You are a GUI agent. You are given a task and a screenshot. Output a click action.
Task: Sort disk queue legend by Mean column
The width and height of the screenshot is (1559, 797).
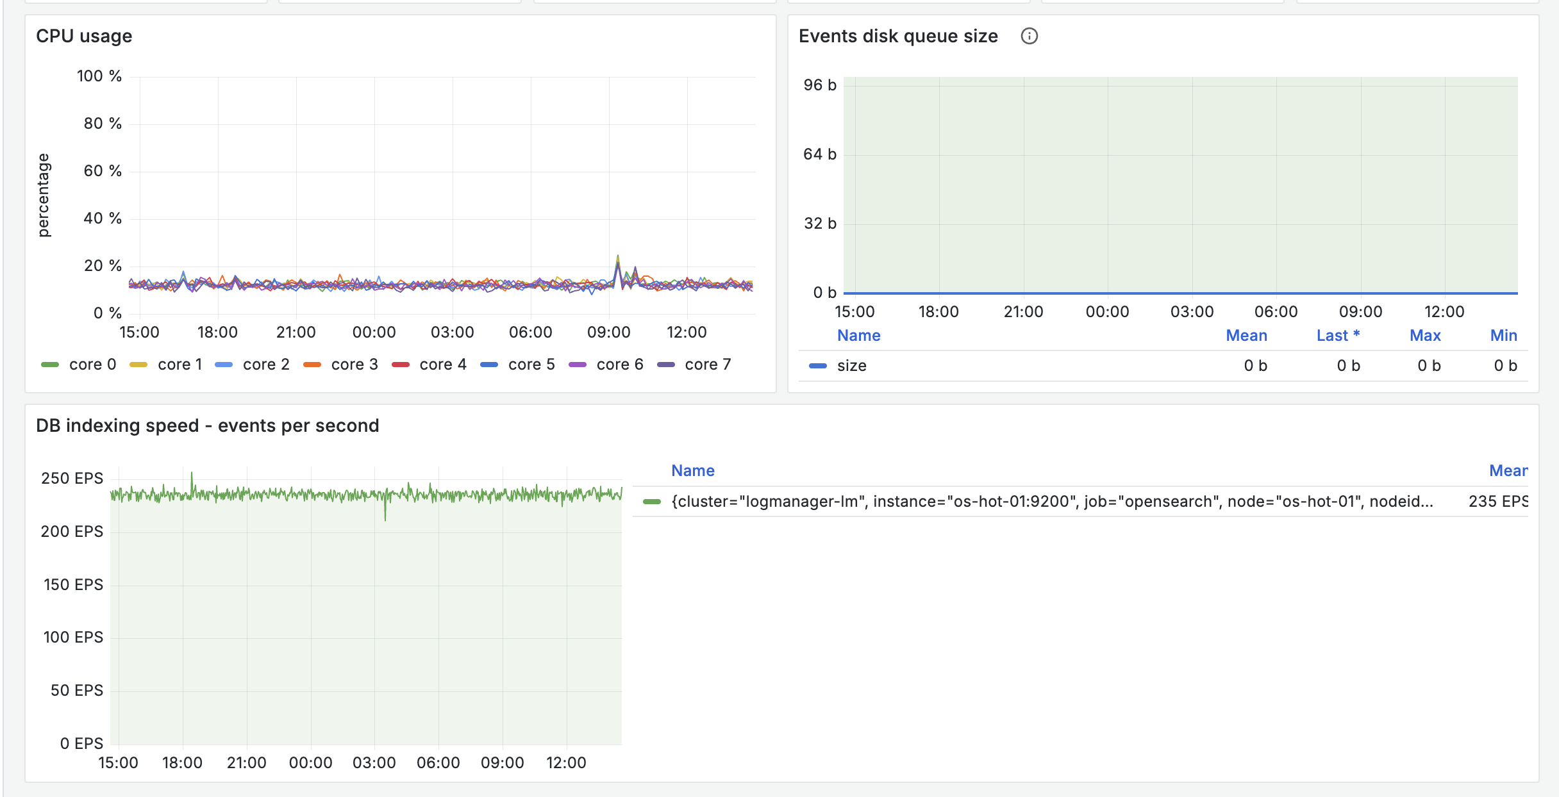(1246, 336)
